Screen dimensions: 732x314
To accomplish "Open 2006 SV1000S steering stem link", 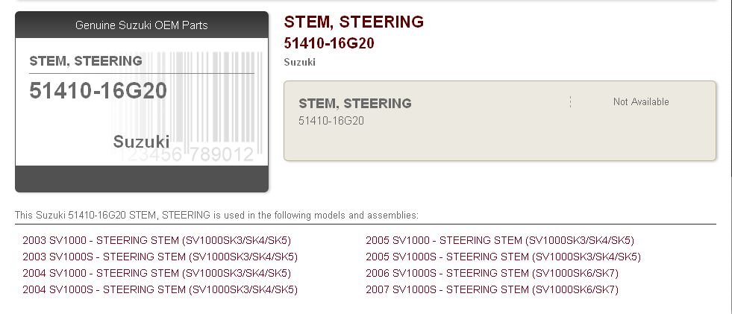I will 492,273.
